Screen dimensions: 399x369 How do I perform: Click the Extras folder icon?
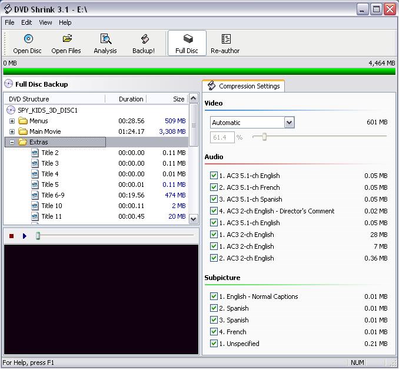click(23, 142)
